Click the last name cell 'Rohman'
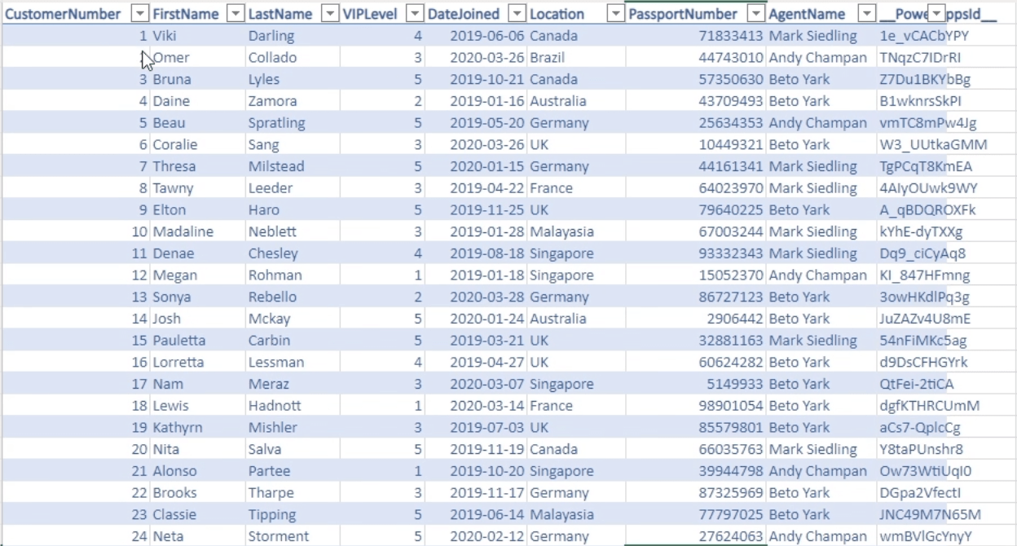1017x546 pixels. tap(293, 275)
